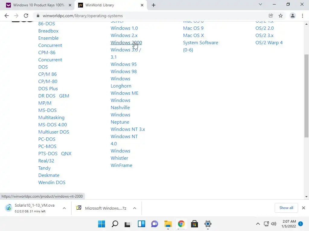Image resolution: width=309 pixels, height=231 pixels.
Task: Click Show all downloads
Action: pos(286,208)
